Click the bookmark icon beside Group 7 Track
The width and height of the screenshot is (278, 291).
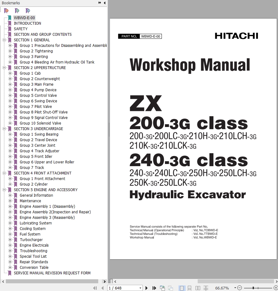(x=16, y=168)
